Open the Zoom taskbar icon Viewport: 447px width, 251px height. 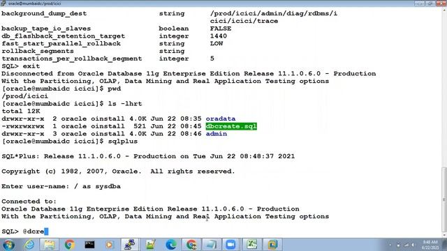pos(230,245)
